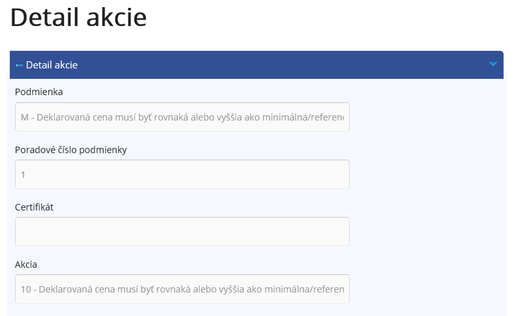The width and height of the screenshot is (514, 316).
Task: Focus the Podmienka field
Action: click(182, 117)
